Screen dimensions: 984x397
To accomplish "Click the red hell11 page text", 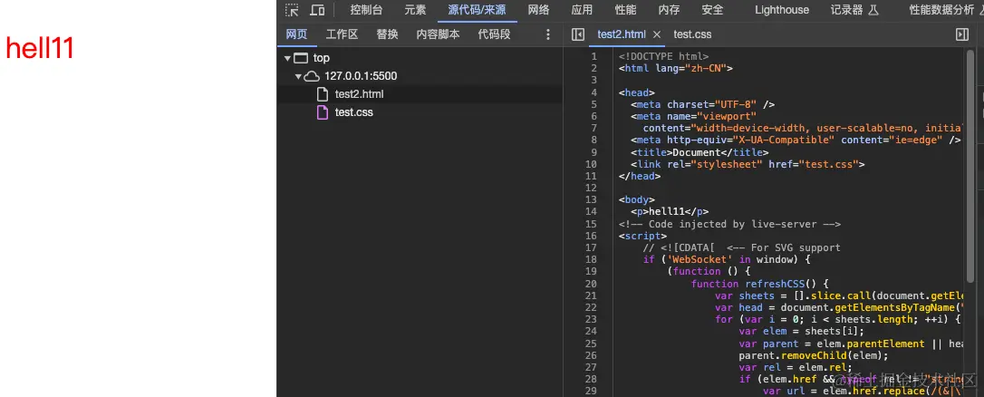I will tap(40, 48).
